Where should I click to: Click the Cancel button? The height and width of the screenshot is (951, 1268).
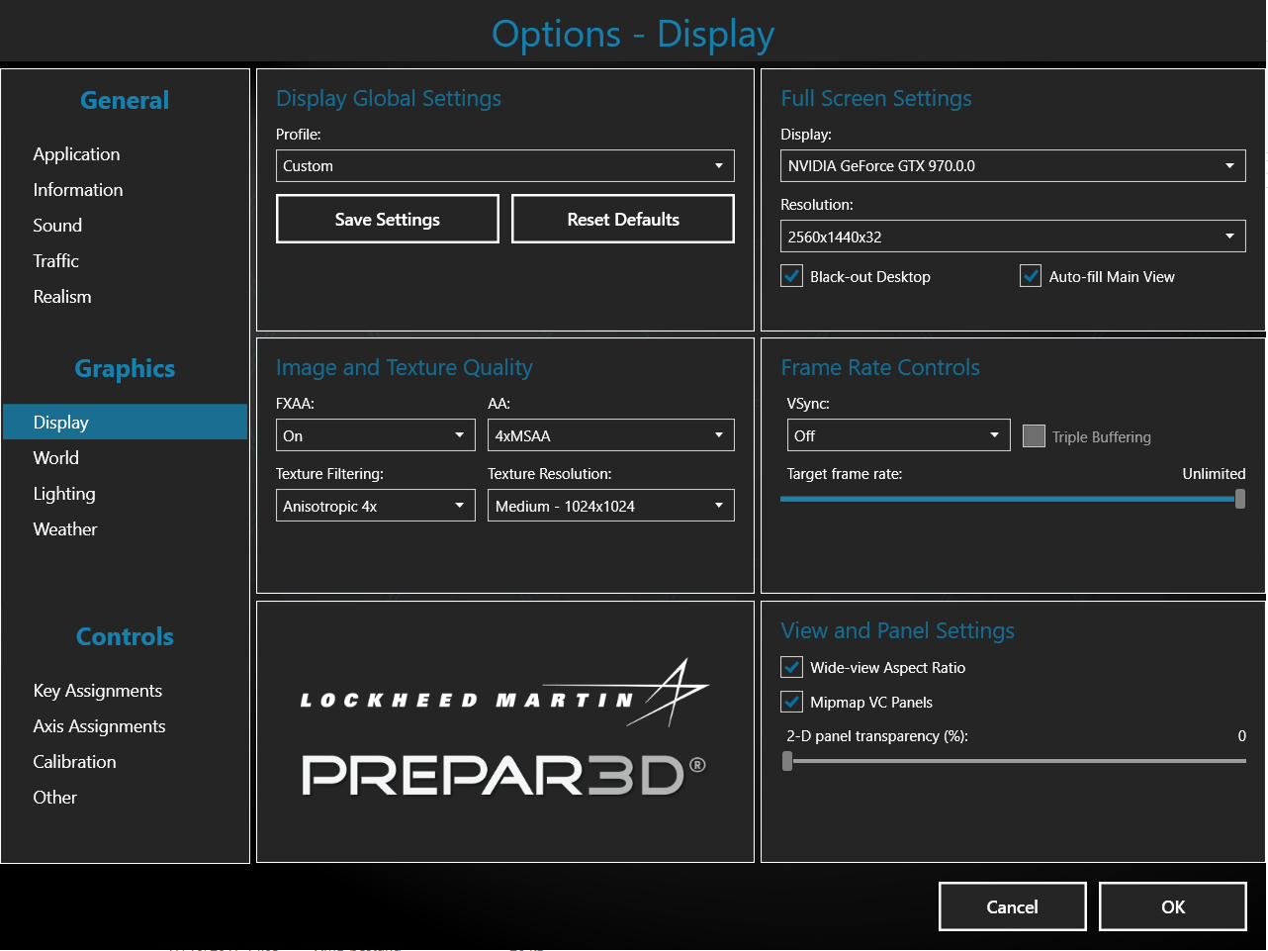(x=1013, y=906)
